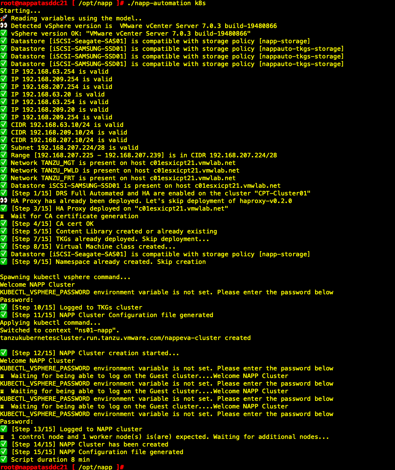Click the line "Datastore iSCSI-SAMSUNG-SSD01 is present on host"
The width and height of the screenshot is (395, 470).
pos(101,186)
